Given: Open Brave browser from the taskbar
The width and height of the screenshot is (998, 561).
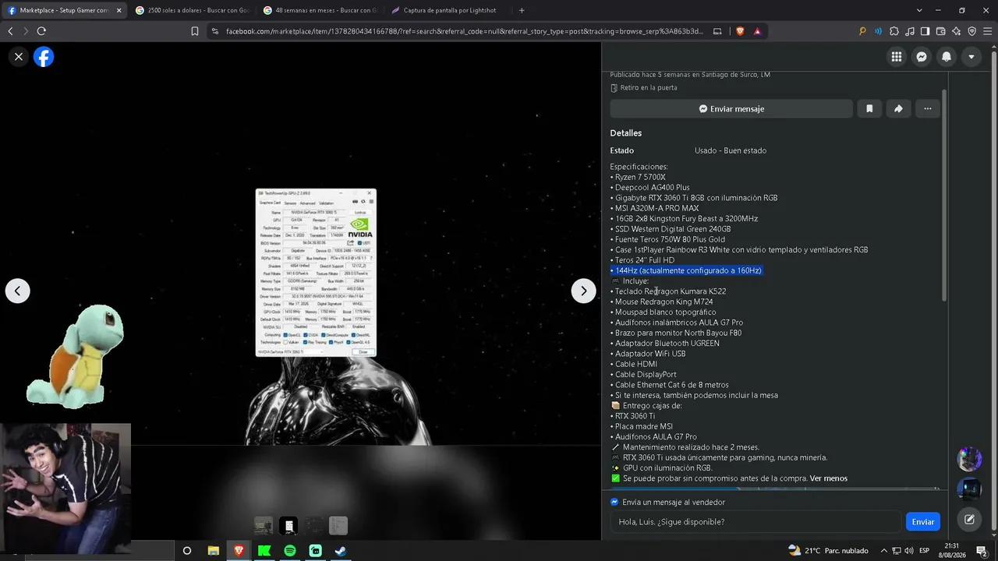Looking at the screenshot, I should pyautogui.click(x=239, y=551).
